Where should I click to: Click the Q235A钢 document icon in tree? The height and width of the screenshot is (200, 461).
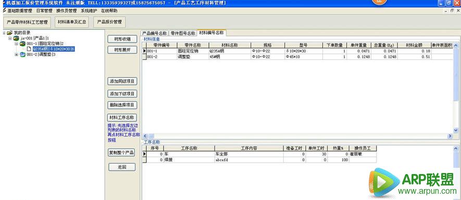tap(29, 49)
